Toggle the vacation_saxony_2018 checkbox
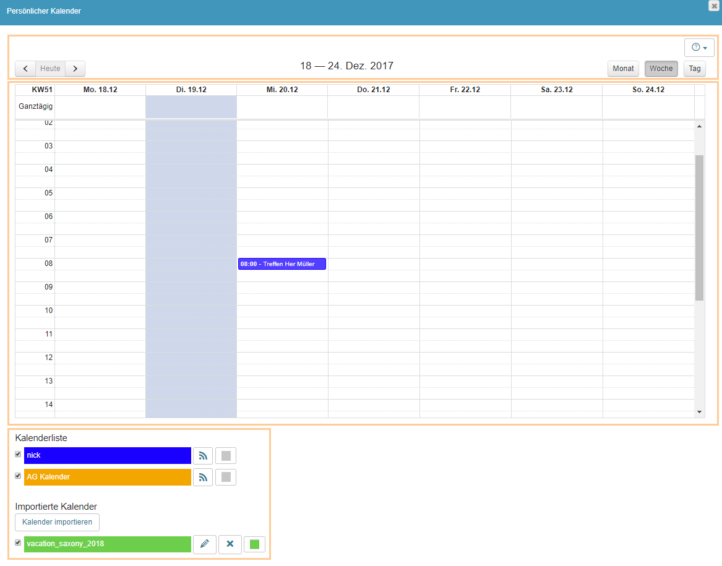The width and height of the screenshot is (722, 566). [18, 542]
